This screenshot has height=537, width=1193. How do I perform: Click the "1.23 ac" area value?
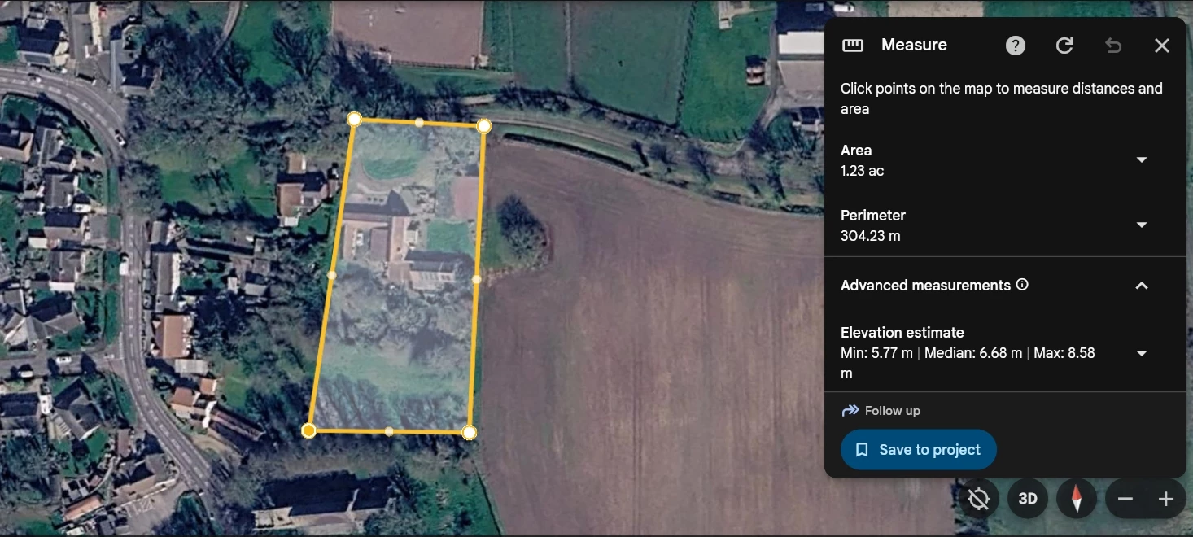coord(862,171)
